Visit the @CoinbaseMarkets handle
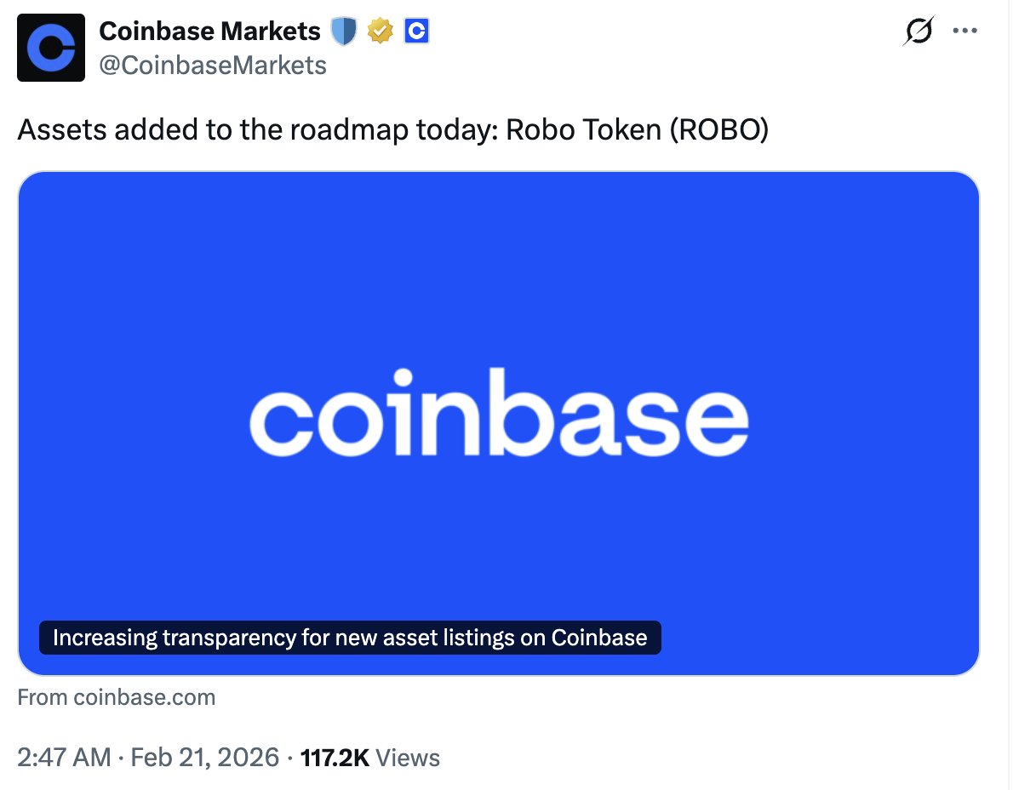The height and width of the screenshot is (790, 1013). click(x=212, y=65)
